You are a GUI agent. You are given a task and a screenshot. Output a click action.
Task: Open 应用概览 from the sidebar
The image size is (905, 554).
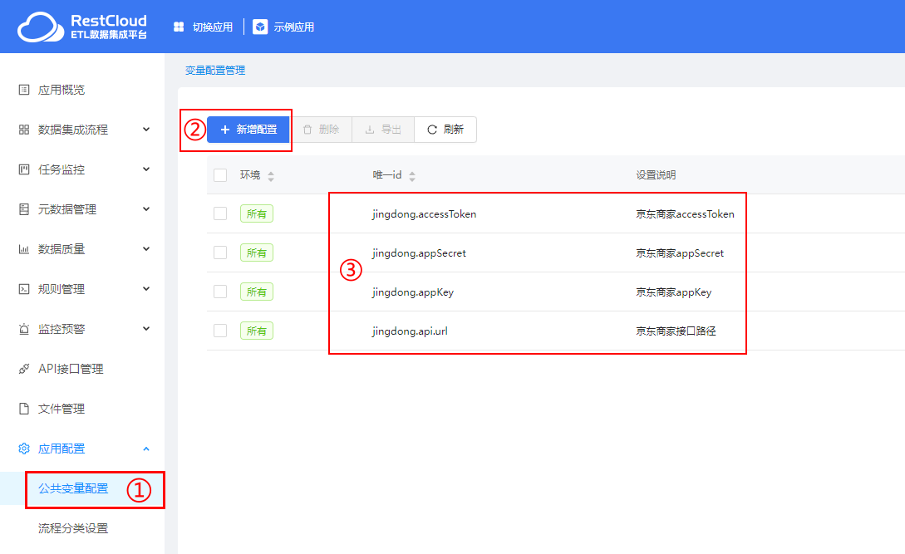pos(61,90)
